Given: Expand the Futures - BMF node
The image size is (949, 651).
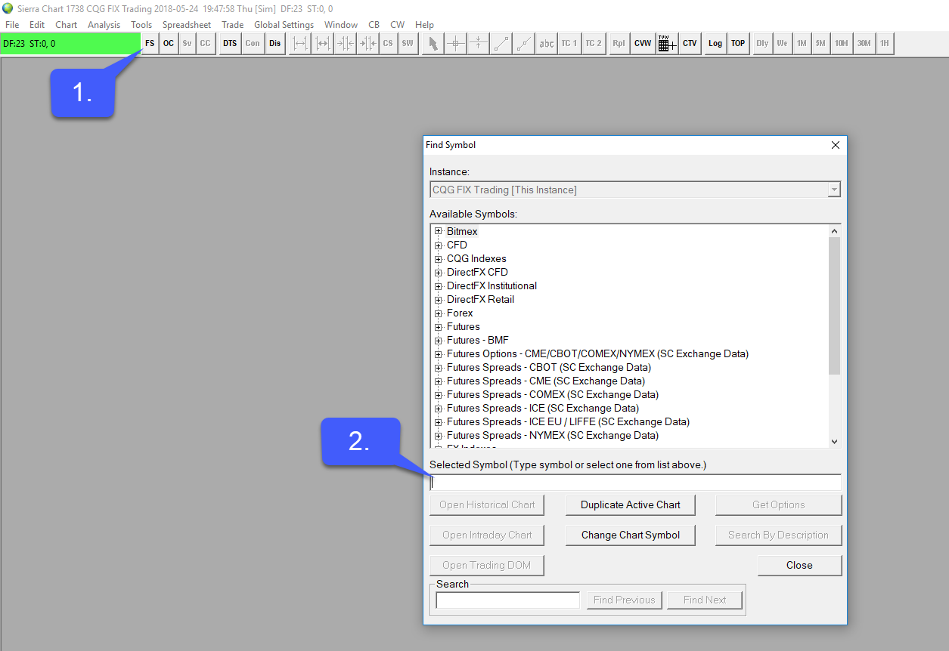Looking at the screenshot, I should point(438,341).
